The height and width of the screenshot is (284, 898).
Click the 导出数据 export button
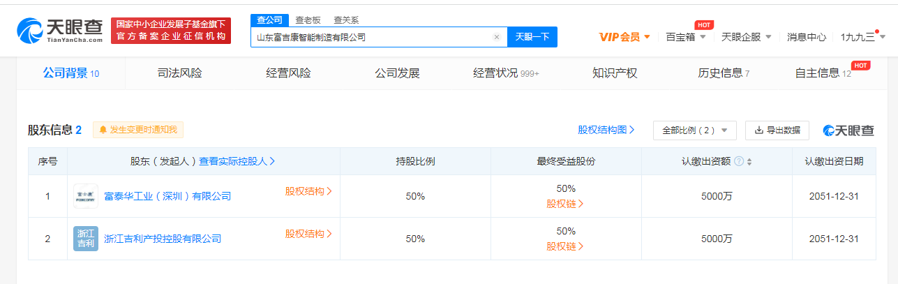[x=777, y=130]
